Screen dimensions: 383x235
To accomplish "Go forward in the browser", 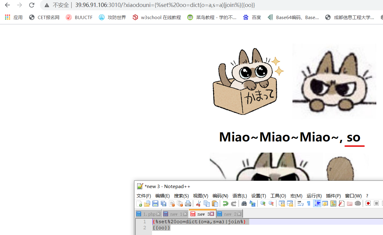I will click(19, 5).
